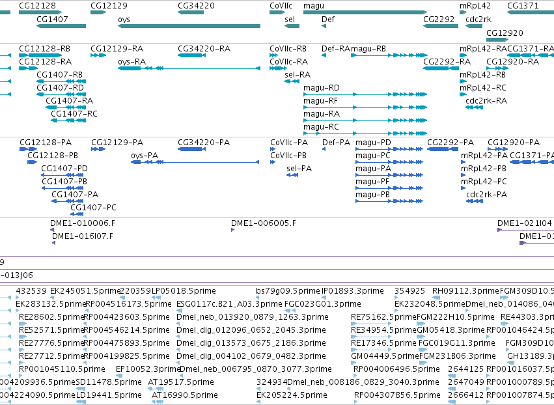Select the magu-PB protein label
This screenshot has height=405, width=554.
click(x=373, y=195)
